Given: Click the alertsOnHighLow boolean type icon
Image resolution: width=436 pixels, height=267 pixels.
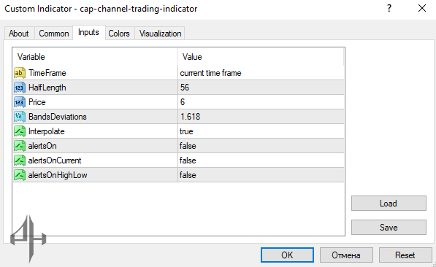Looking at the screenshot, I should (x=20, y=175).
